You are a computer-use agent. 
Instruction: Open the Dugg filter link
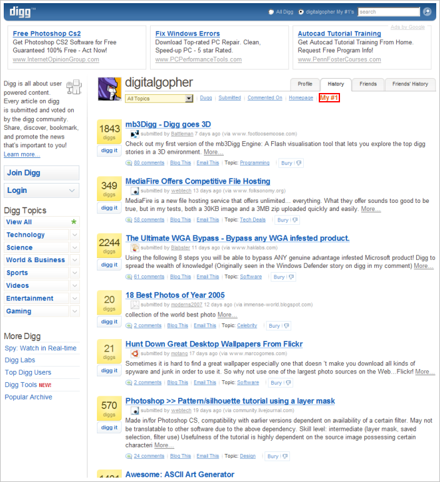[x=206, y=98]
